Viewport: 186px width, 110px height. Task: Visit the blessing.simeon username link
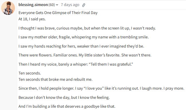coord(33,5)
